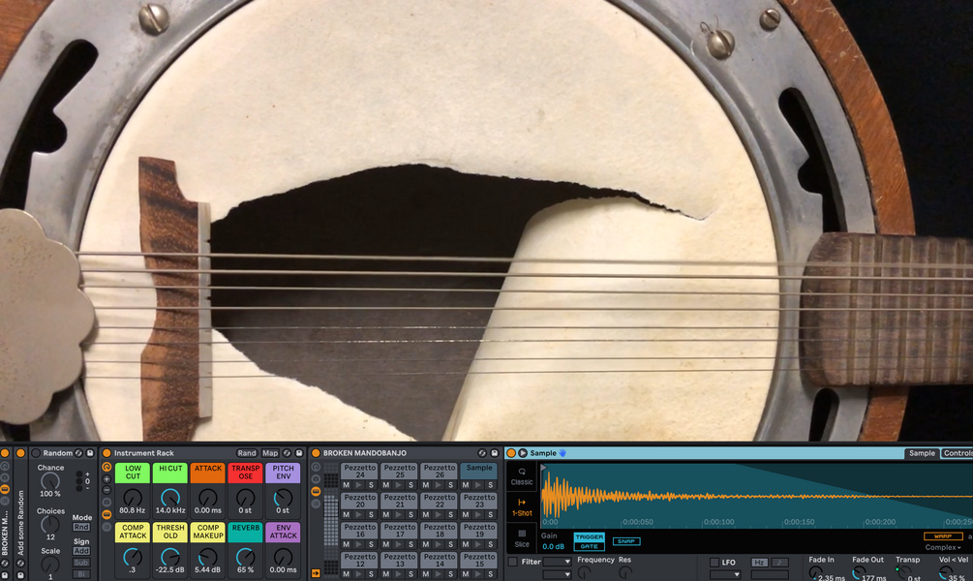Set LFO rate to Hz
The image size is (973, 581).
[x=760, y=563]
